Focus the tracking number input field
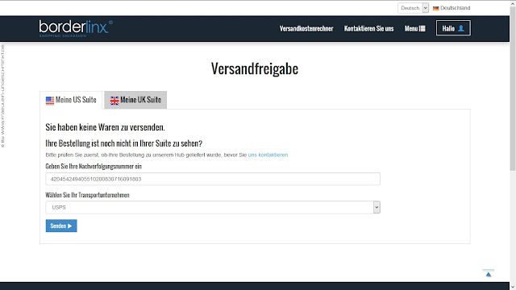The image size is (516, 290). [213, 179]
